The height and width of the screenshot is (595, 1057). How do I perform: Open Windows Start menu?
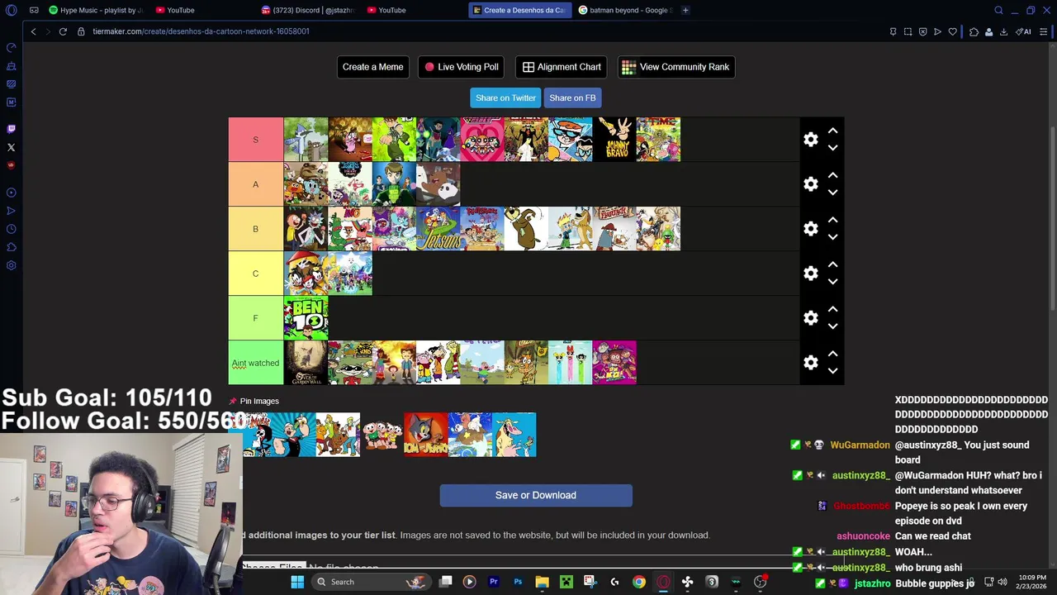tap(297, 582)
